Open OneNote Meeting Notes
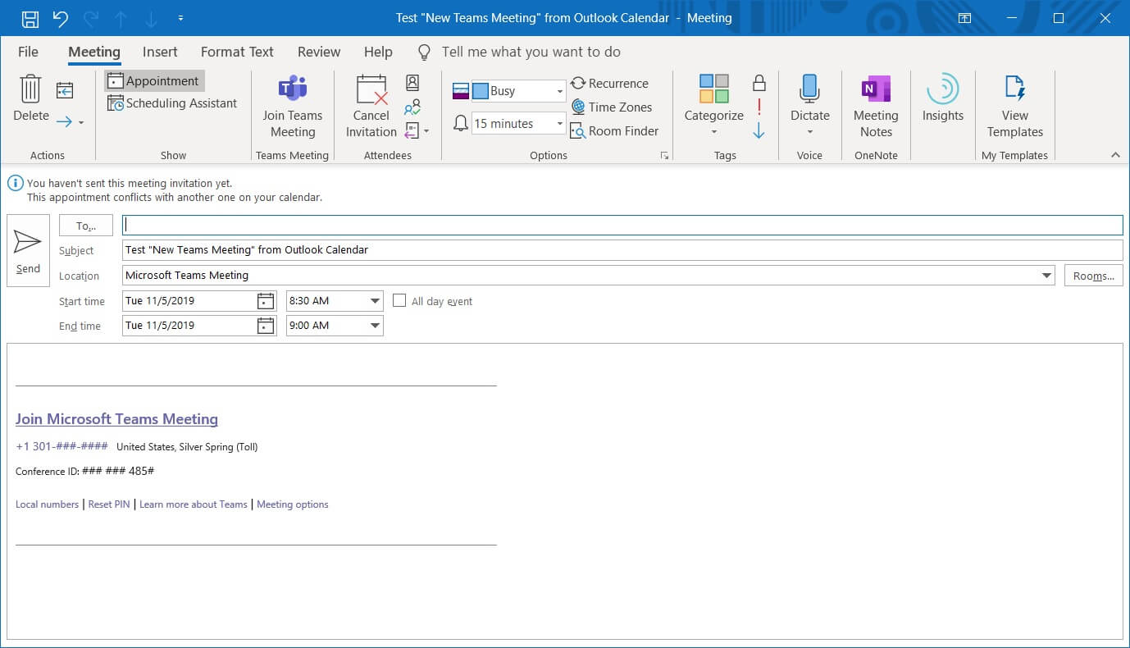1130x648 pixels. (876, 107)
